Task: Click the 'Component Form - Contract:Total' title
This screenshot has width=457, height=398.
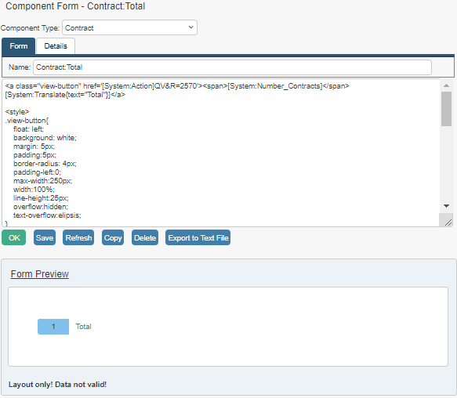Action: coord(75,6)
